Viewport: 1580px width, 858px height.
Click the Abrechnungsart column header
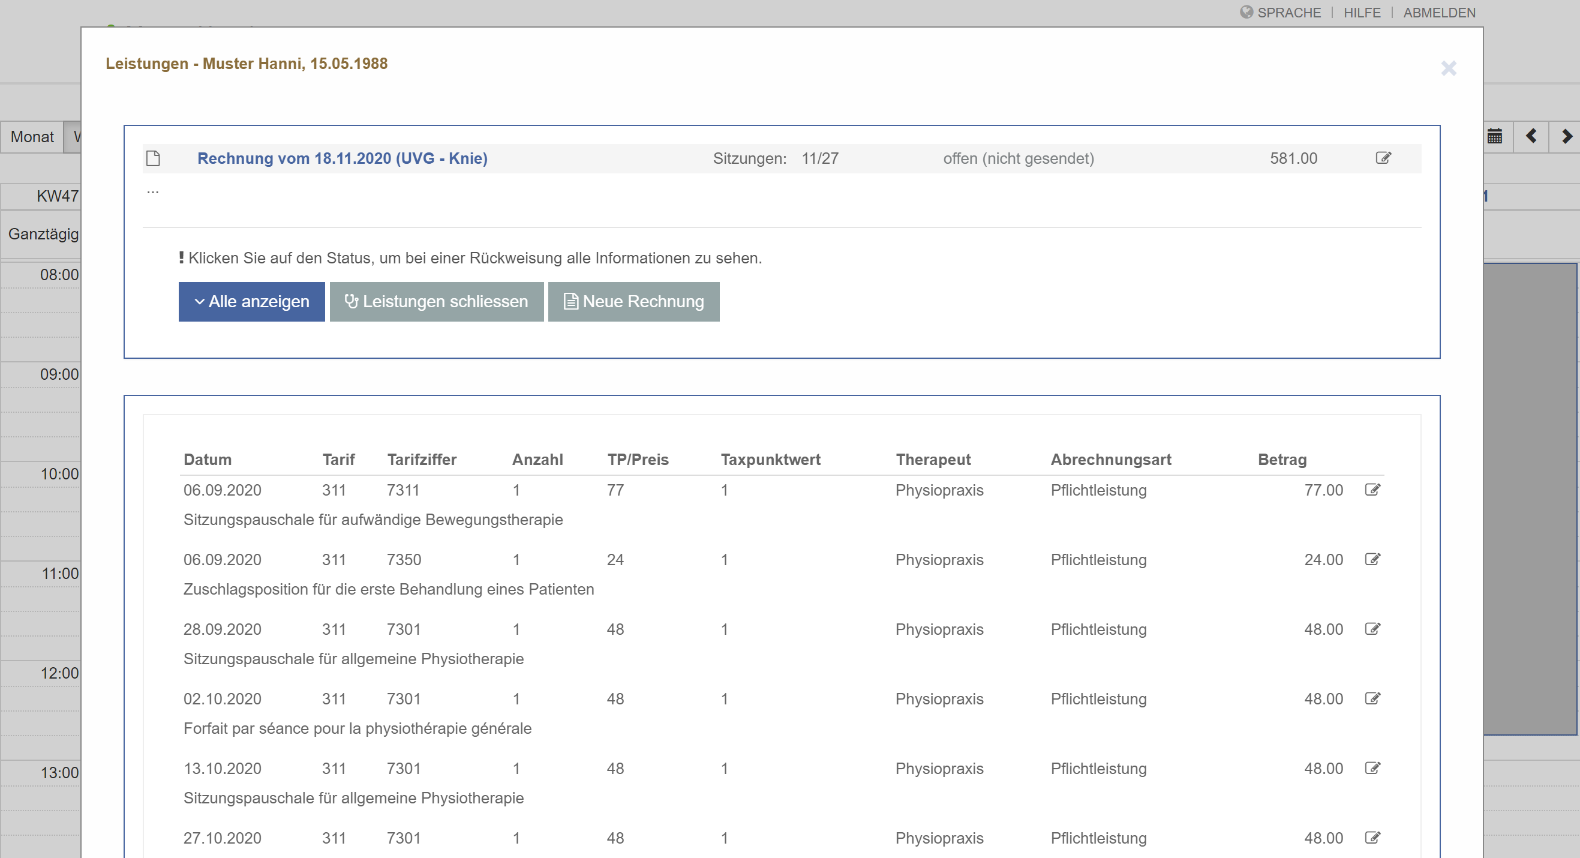(x=1110, y=460)
